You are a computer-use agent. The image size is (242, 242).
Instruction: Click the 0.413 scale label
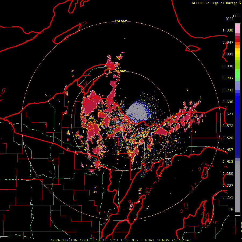[x=228, y=162]
